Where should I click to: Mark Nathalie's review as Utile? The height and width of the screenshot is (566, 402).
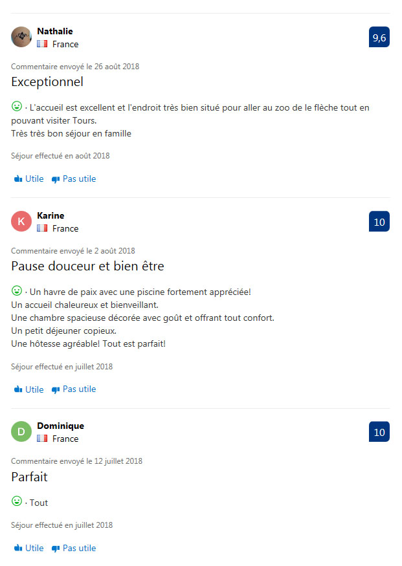coord(29,179)
